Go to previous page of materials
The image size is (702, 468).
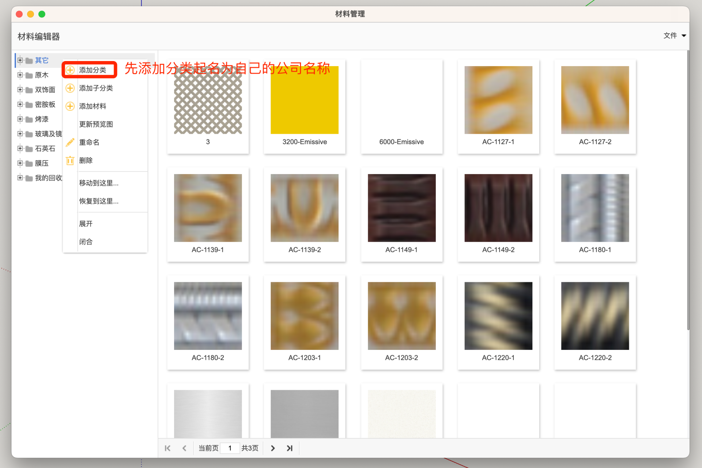184,448
